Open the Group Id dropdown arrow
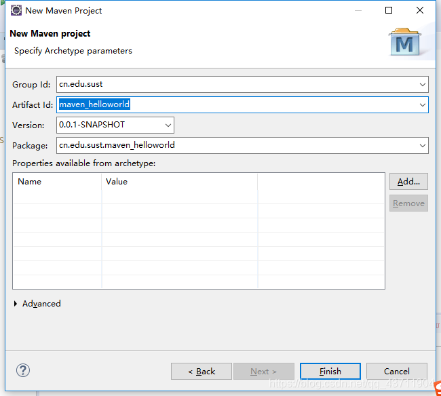Screen dimensions: 441x396 click(422, 84)
